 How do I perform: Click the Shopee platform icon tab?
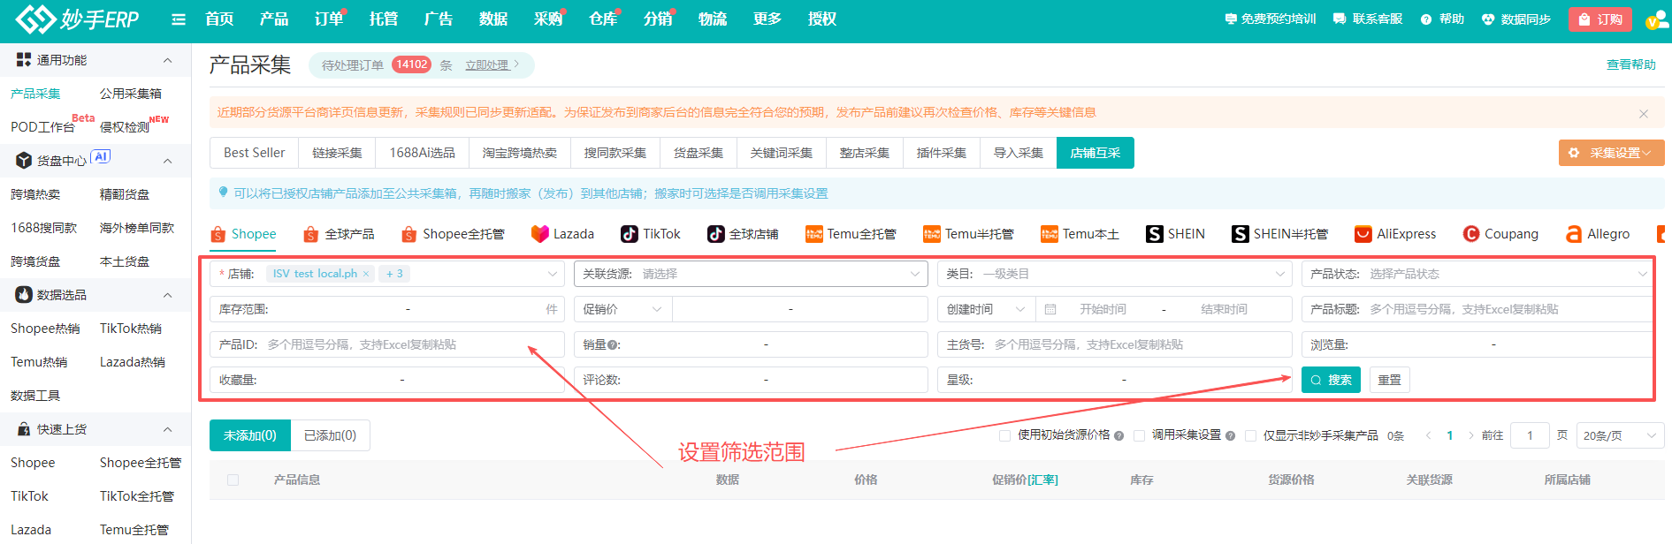click(218, 234)
